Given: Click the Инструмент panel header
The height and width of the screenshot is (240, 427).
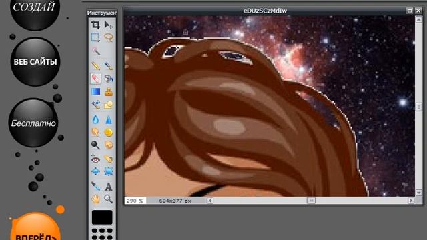Looking at the screenshot, I should [102, 13].
